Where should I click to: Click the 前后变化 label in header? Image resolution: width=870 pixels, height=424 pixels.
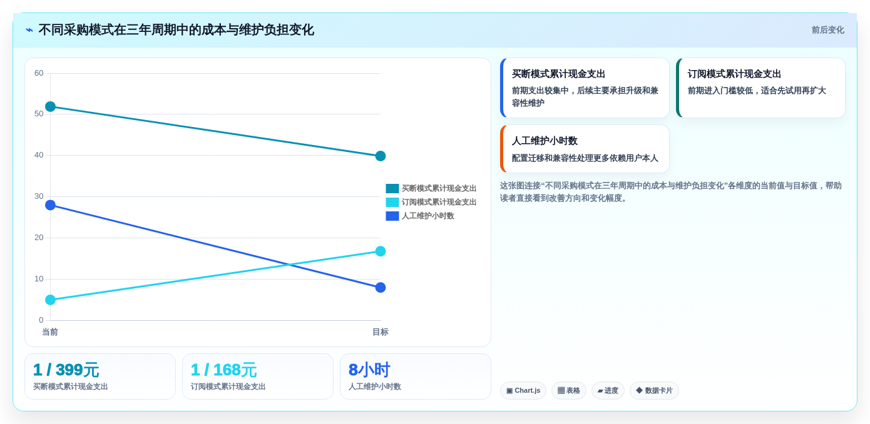827,30
